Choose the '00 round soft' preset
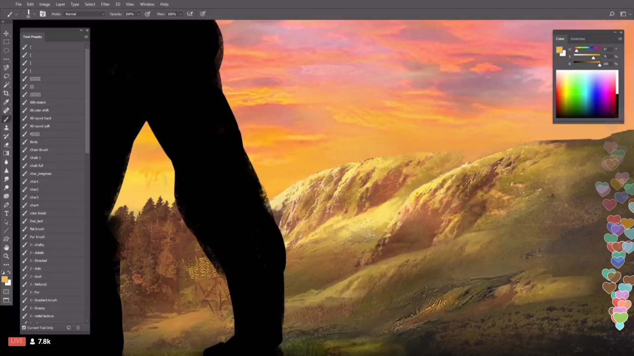The height and width of the screenshot is (356, 634). [40, 126]
